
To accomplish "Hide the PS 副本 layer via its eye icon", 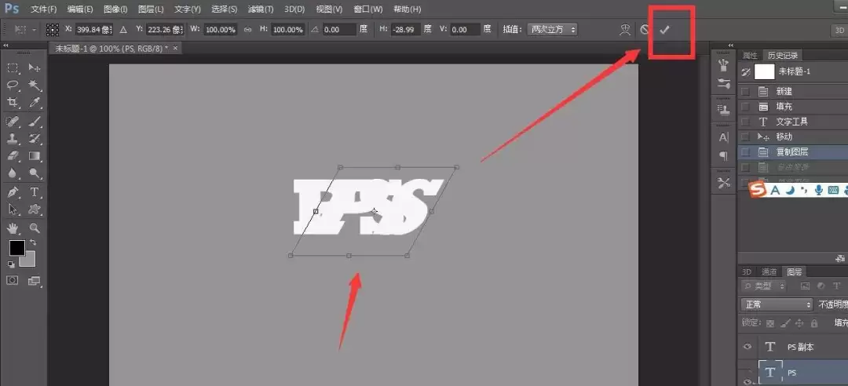I will 747,347.
